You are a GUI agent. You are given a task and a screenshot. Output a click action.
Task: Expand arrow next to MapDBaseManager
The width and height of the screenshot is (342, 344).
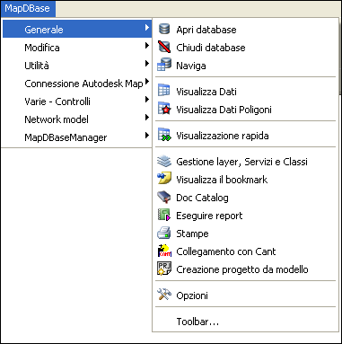click(x=146, y=136)
